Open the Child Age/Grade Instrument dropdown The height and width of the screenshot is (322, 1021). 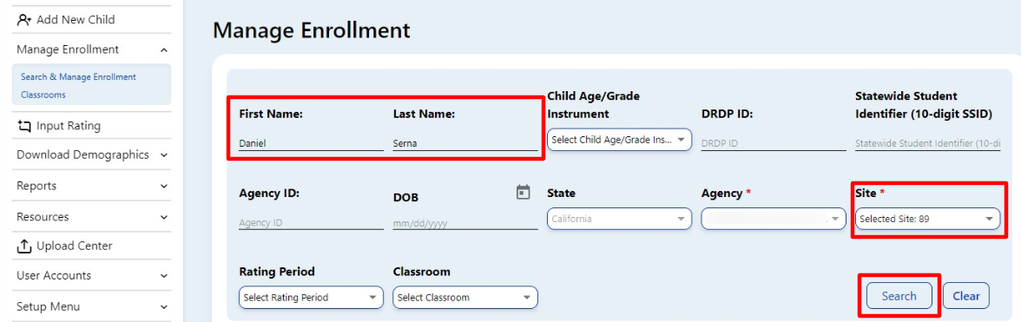(x=619, y=140)
